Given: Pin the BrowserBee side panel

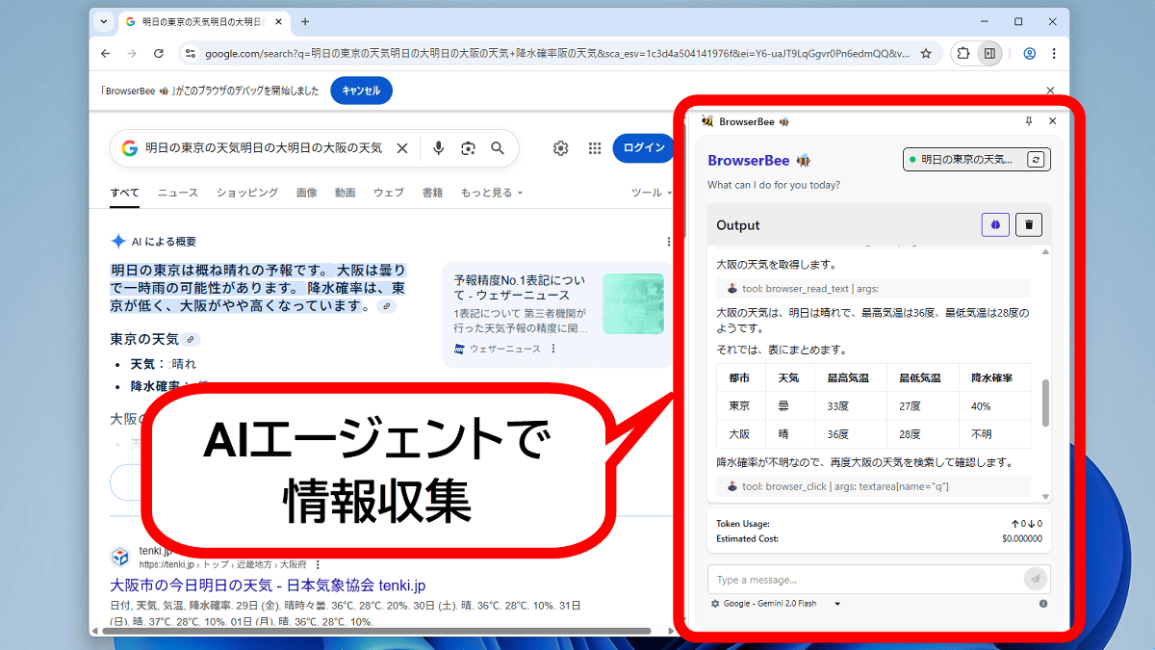Looking at the screenshot, I should [1029, 121].
